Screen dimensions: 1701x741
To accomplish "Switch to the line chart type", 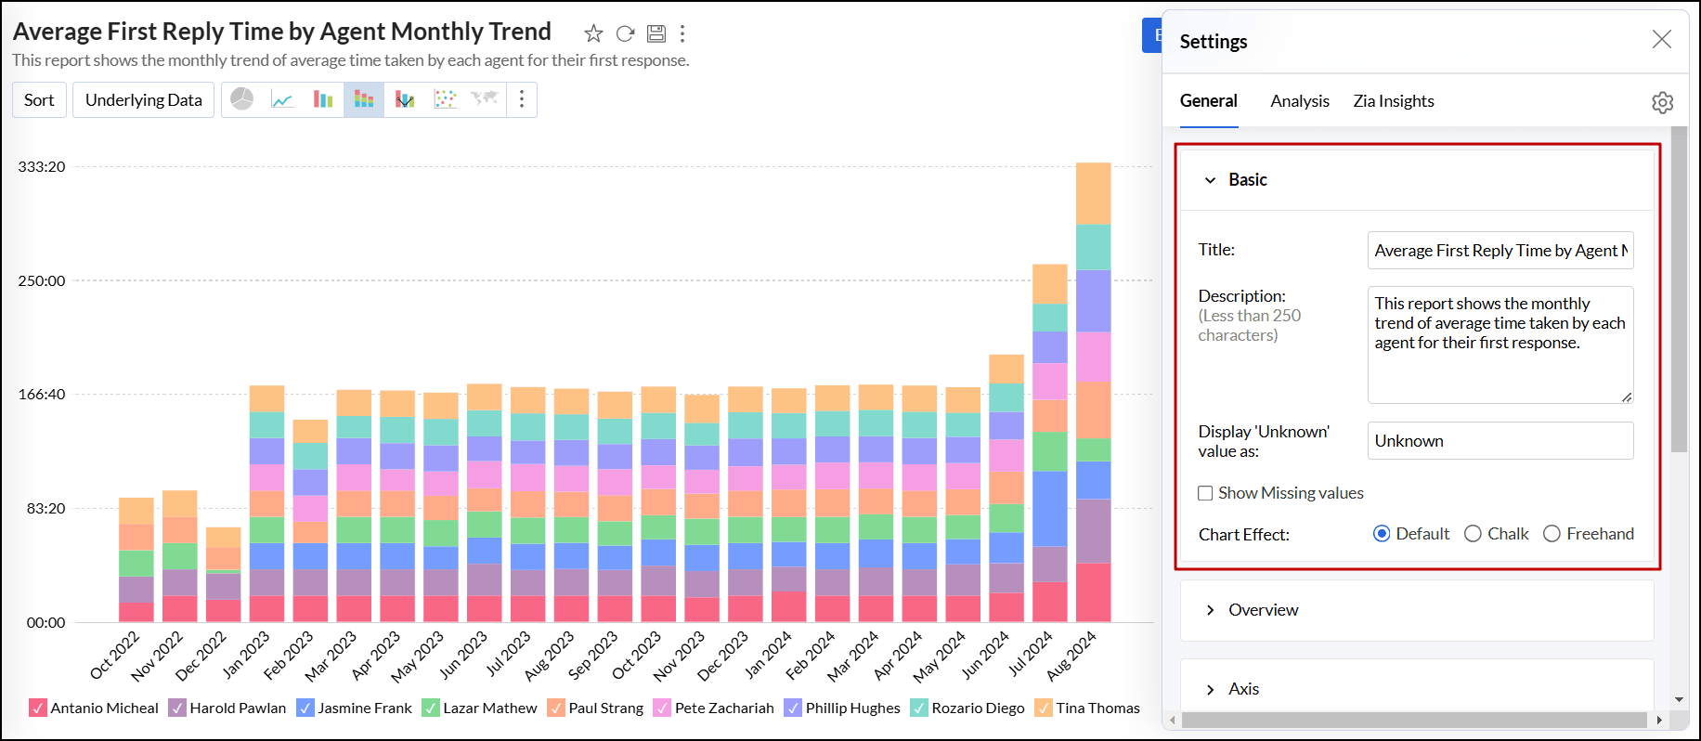I will tap(282, 99).
